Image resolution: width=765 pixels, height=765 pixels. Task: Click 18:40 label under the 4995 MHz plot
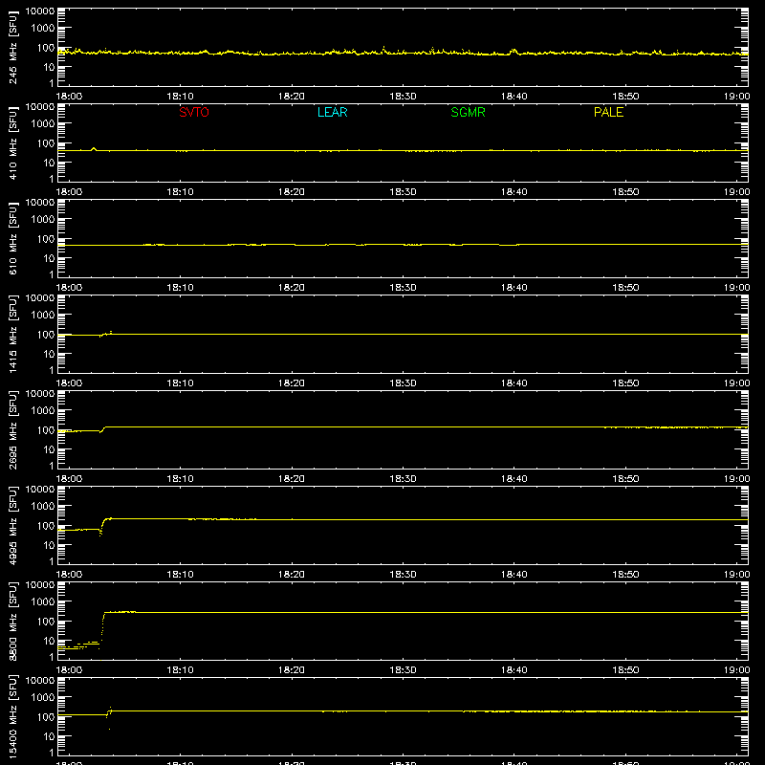tap(514, 575)
